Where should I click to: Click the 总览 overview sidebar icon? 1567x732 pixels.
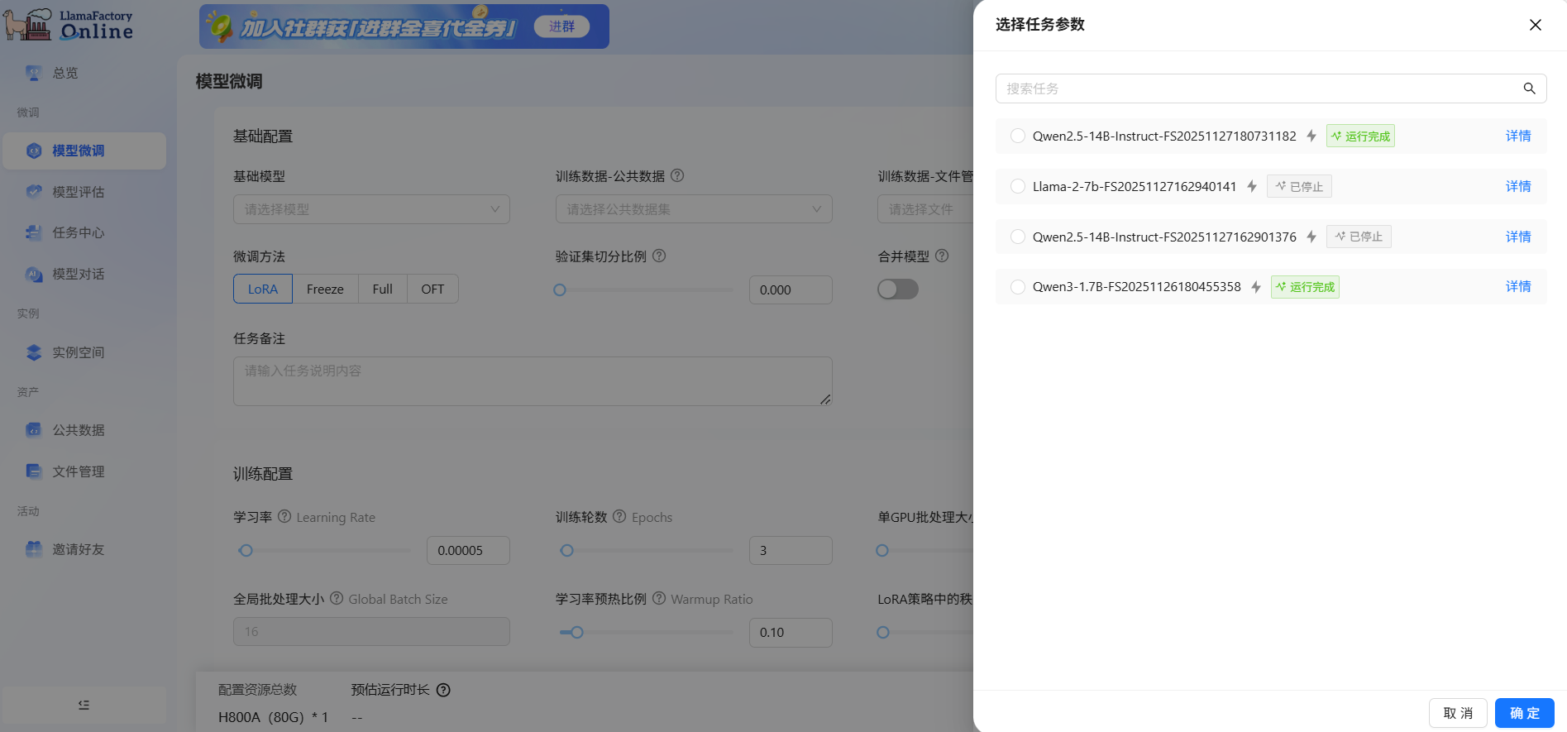click(33, 73)
